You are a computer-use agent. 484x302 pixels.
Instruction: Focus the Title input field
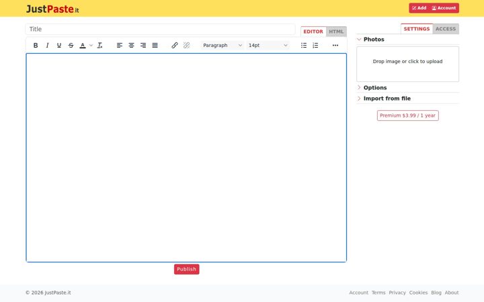pos(160,30)
